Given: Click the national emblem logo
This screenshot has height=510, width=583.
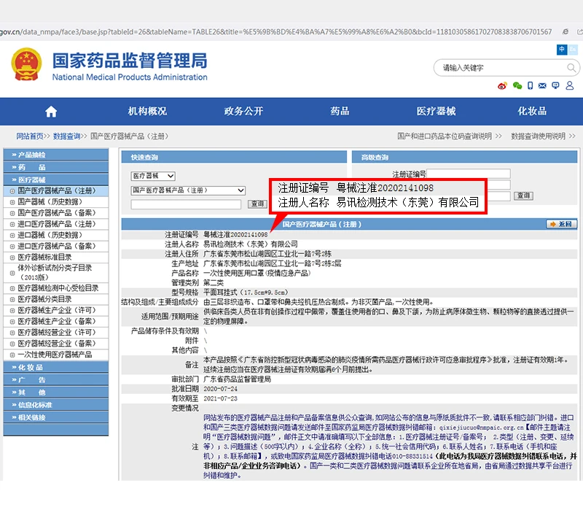Looking at the screenshot, I should click(26, 64).
